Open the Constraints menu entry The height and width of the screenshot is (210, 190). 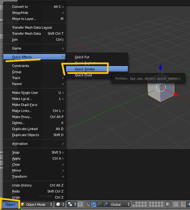[x=34, y=66]
